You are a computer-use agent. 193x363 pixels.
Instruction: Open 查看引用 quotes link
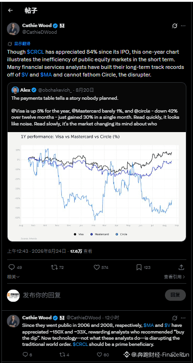pyautogui.click(x=174, y=277)
